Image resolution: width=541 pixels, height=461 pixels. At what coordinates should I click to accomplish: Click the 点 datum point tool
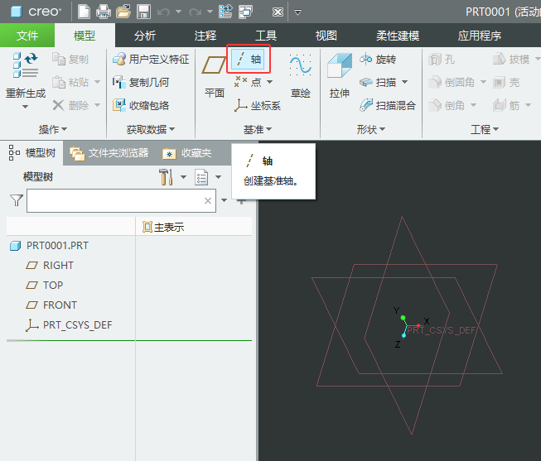248,82
